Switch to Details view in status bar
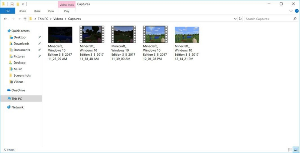This screenshot has width=300, height=153. pos(290,150)
